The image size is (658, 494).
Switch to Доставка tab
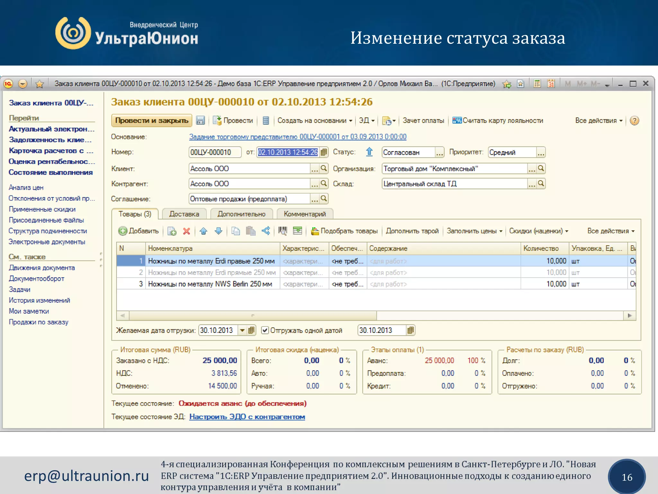(184, 214)
